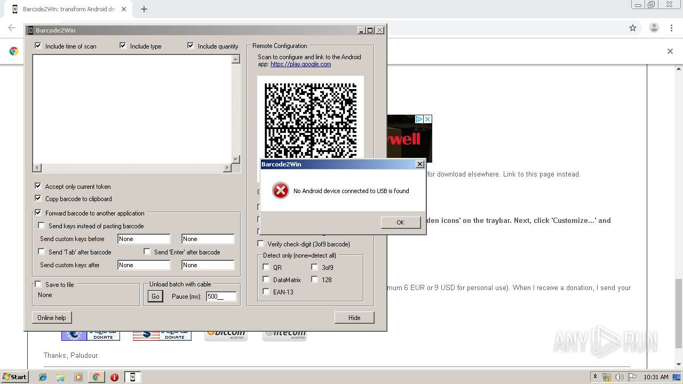Enable 'Save to file' checkbox
This screenshot has height=384, width=683.
click(x=38, y=284)
